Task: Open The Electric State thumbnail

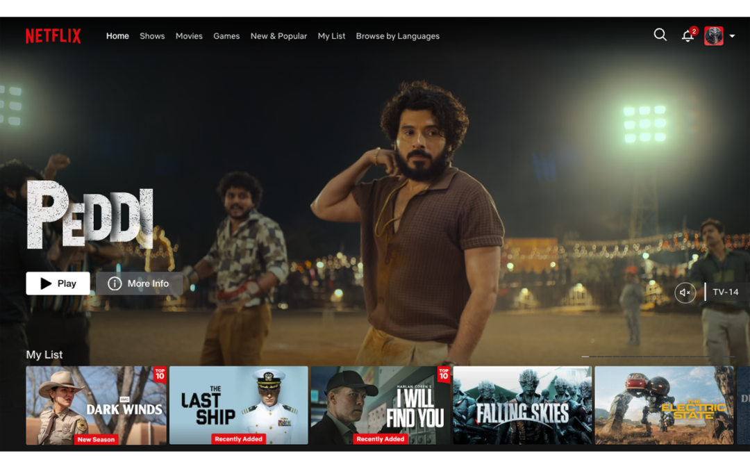Action: point(664,405)
